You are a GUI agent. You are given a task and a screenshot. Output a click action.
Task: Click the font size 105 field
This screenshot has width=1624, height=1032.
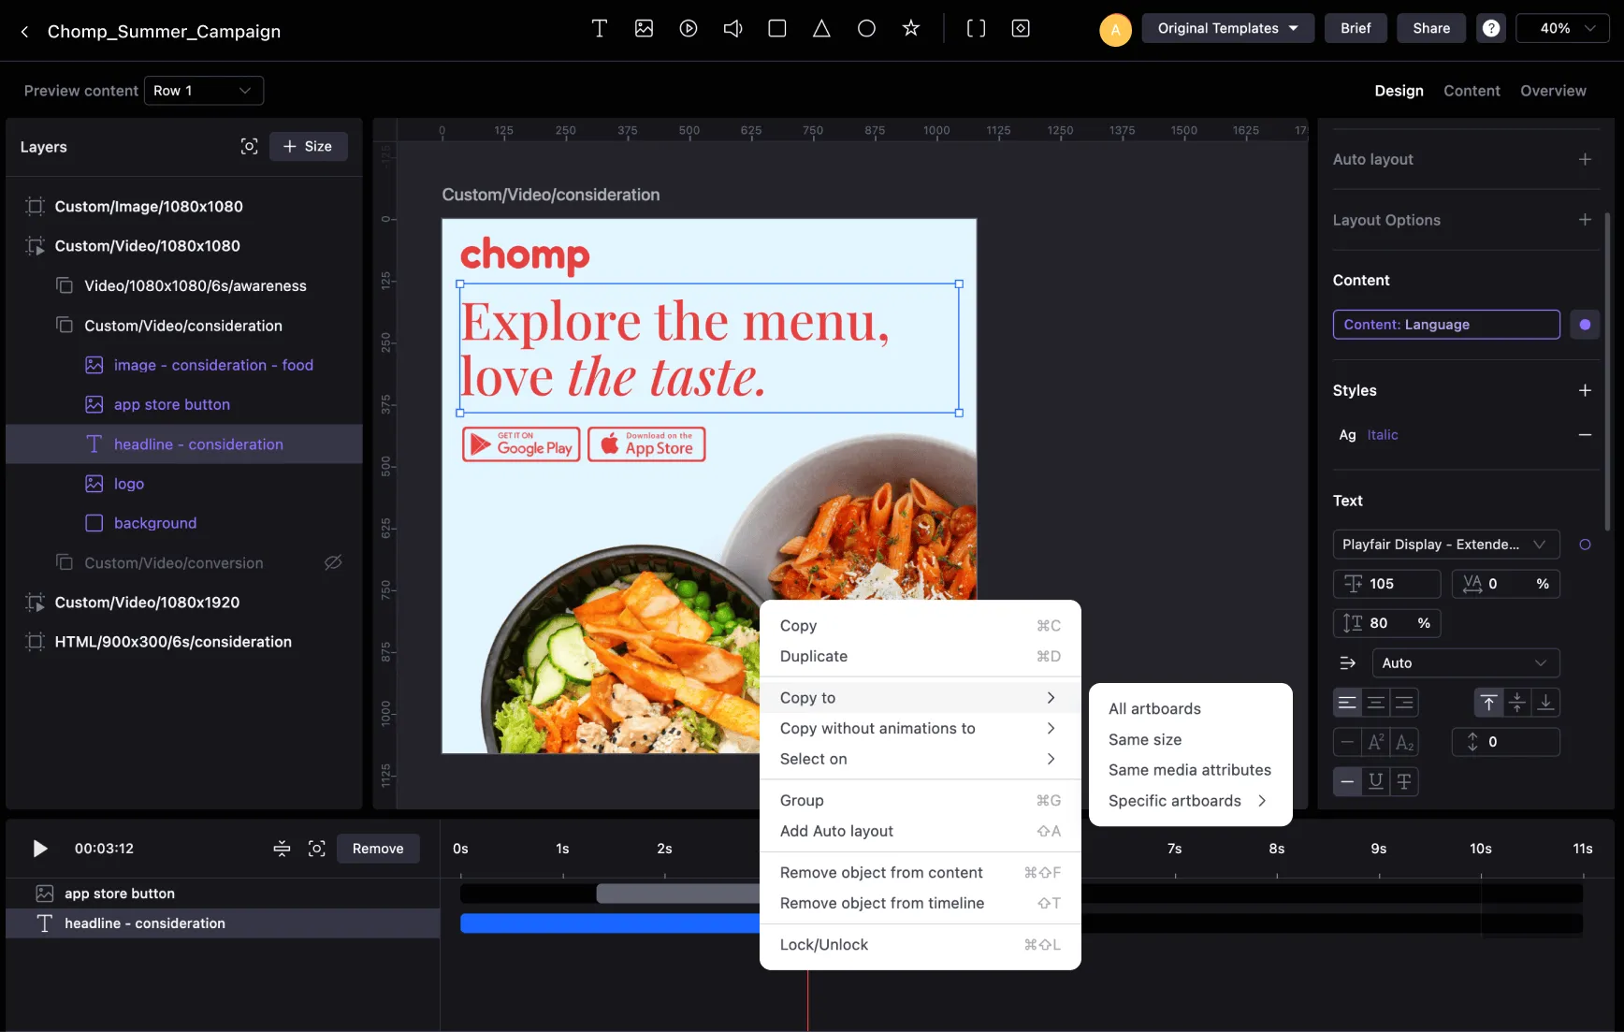click(1386, 584)
